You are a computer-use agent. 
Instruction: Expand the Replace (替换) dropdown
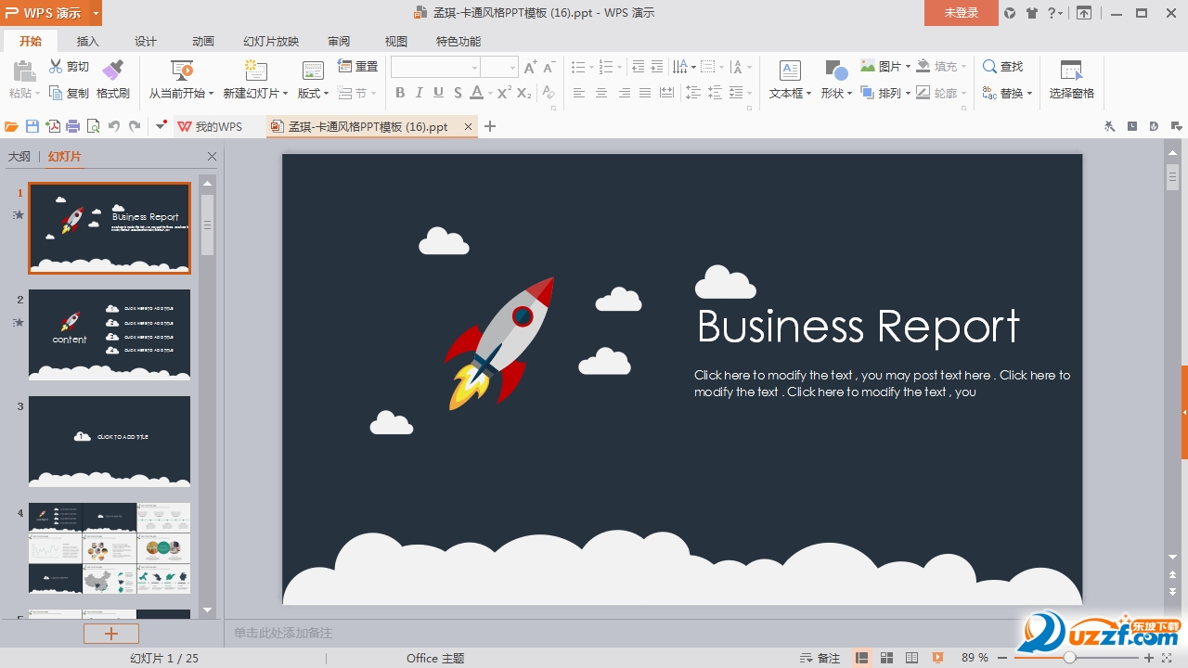click(1029, 93)
